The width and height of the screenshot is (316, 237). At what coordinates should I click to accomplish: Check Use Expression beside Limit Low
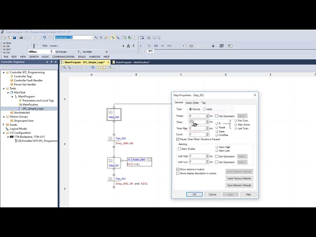[216, 162]
